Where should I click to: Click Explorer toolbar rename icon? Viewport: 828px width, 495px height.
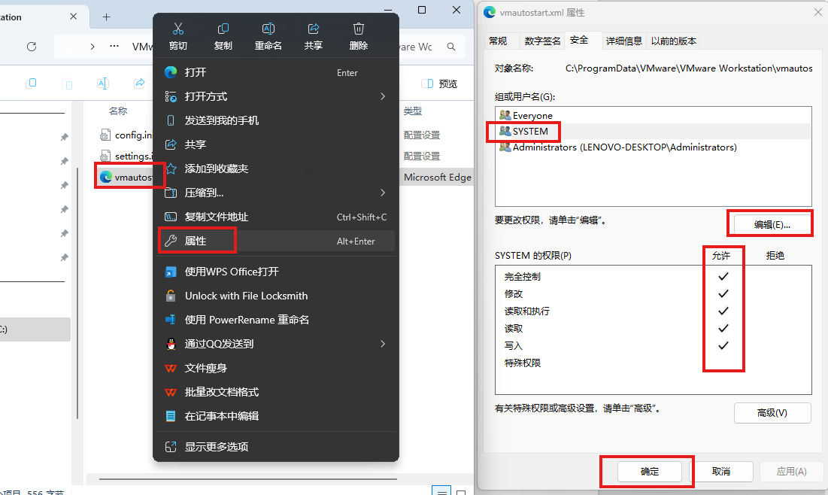click(103, 84)
